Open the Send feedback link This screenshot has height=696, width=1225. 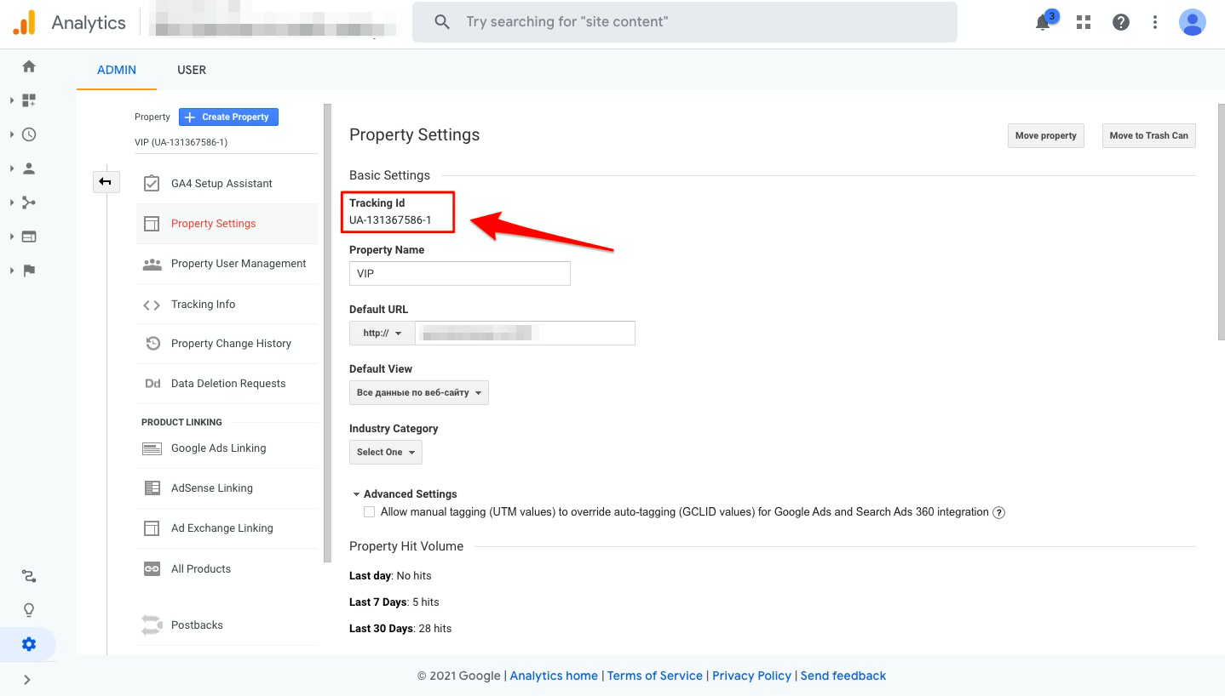843,676
